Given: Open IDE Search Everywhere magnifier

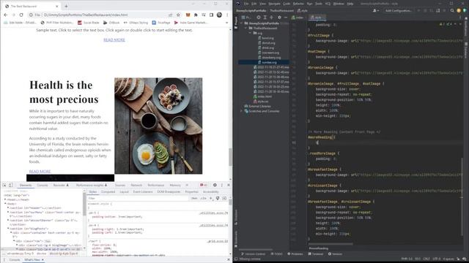Looking at the screenshot, I should [452, 10].
